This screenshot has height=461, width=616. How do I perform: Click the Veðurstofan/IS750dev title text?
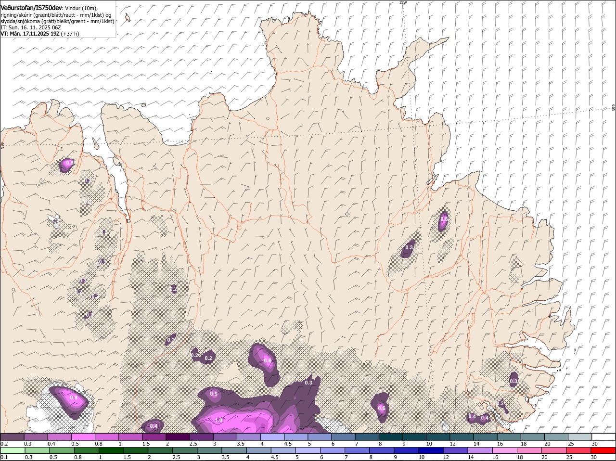pyautogui.click(x=32, y=8)
